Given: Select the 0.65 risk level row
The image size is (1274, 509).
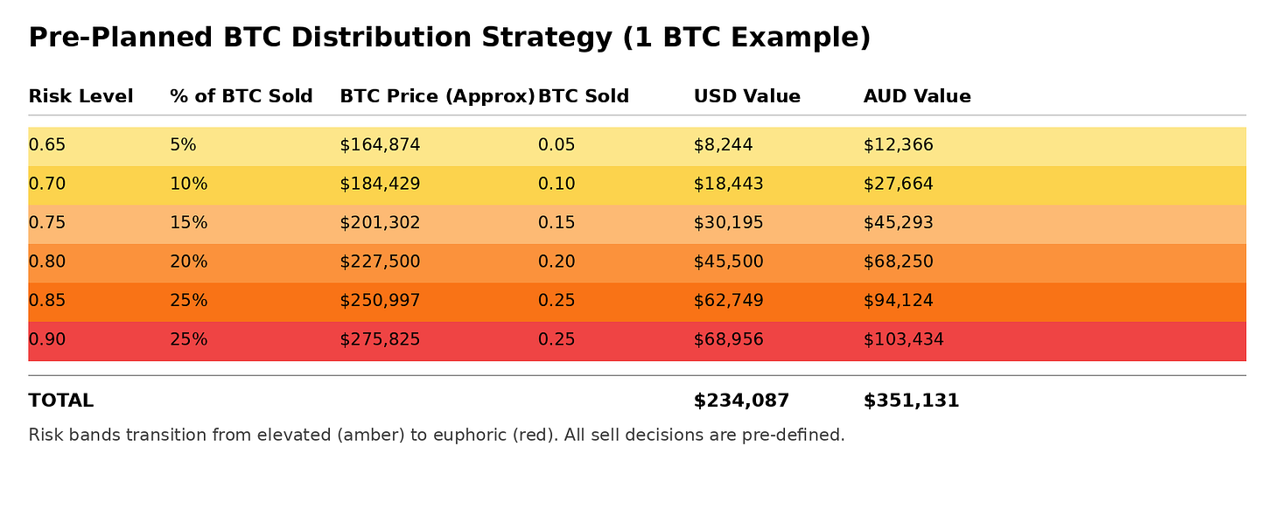Looking at the screenshot, I should click(x=637, y=146).
